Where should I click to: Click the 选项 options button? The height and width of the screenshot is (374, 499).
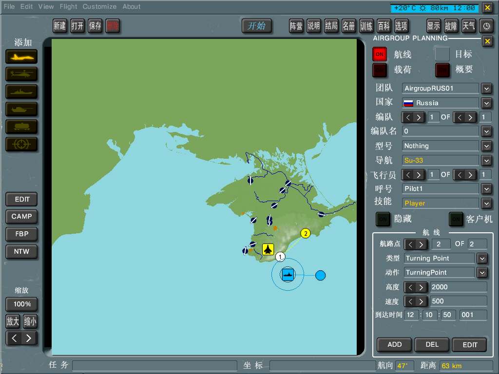[402, 26]
